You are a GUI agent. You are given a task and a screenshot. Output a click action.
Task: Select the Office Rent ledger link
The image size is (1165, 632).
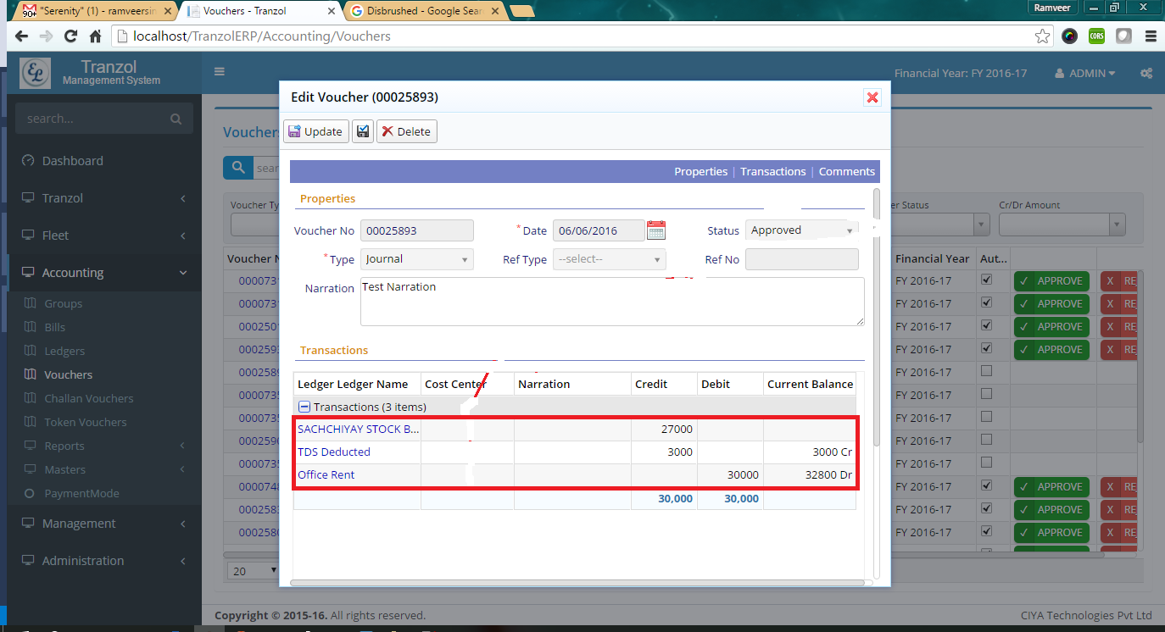click(x=326, y=474)
